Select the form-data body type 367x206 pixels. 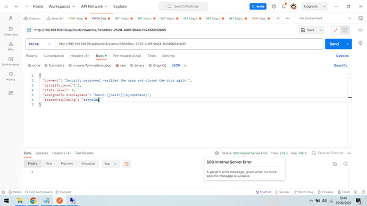pos(54,66)
